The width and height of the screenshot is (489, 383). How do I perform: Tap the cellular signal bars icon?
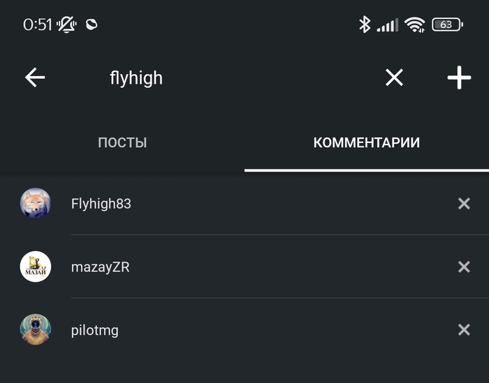coord(388,25)
